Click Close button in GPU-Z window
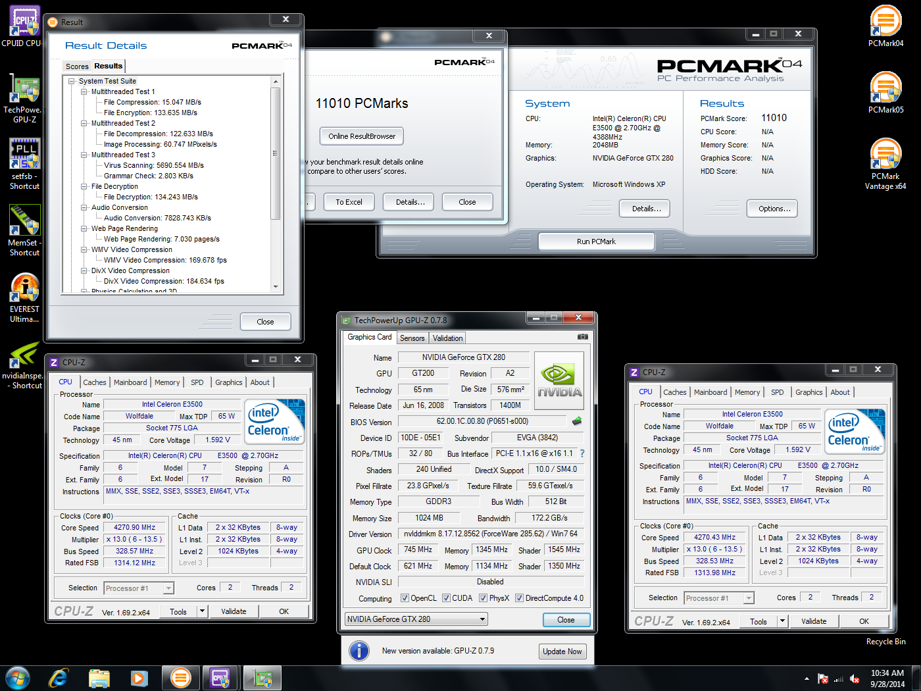This screenshot has width=921, height=691. 566,620
